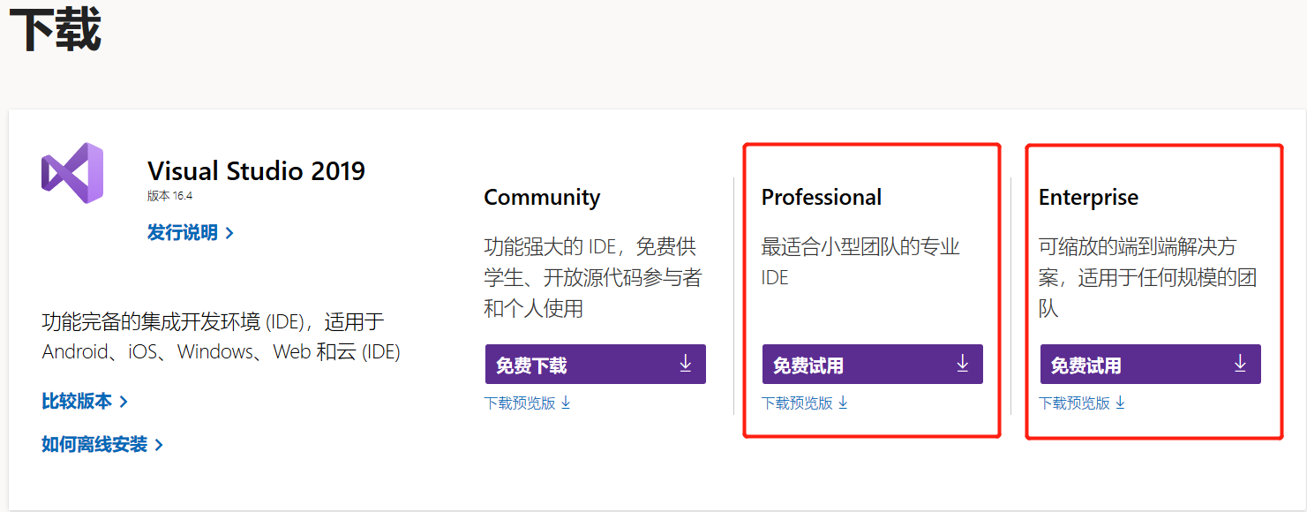Click the Enterprise edition heading

(1088, 198)
